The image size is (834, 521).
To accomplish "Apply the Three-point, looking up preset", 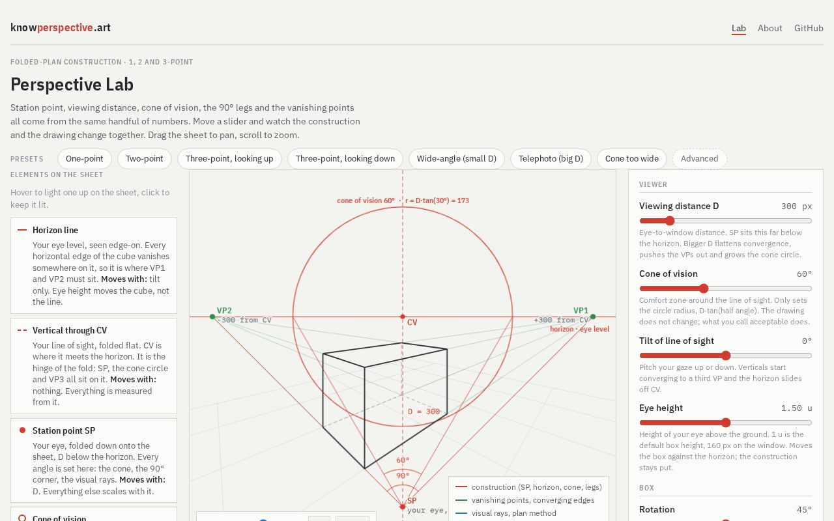I will point(229,159).
